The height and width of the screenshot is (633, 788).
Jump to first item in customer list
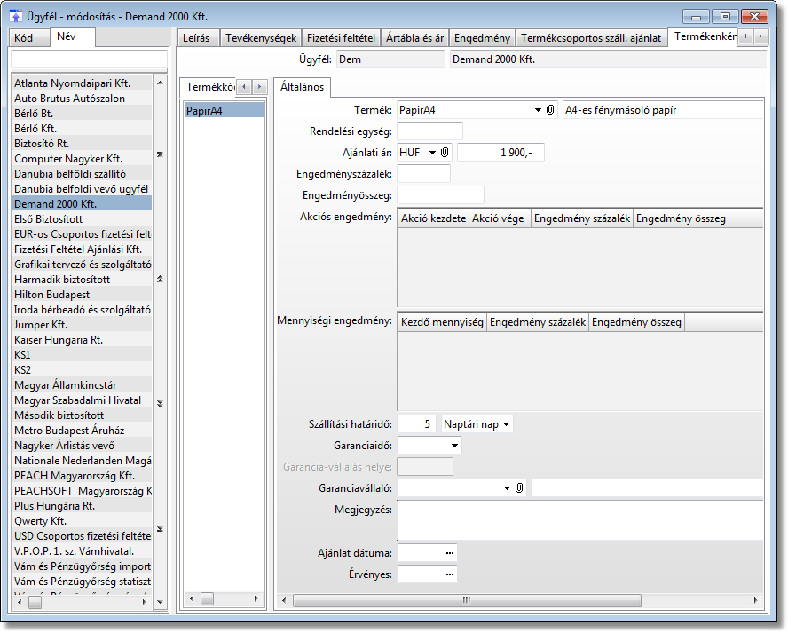160,154
